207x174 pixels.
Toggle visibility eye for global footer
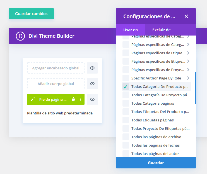[92, 99]
